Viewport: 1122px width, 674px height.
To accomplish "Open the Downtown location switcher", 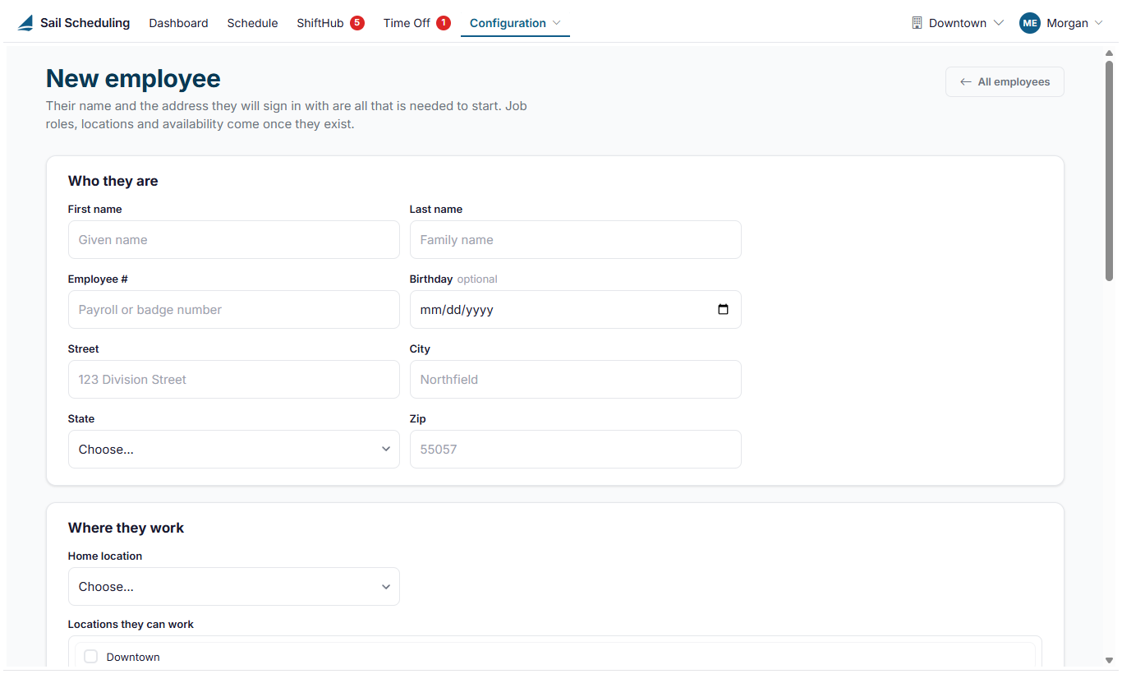I will [x=958, y=23].
